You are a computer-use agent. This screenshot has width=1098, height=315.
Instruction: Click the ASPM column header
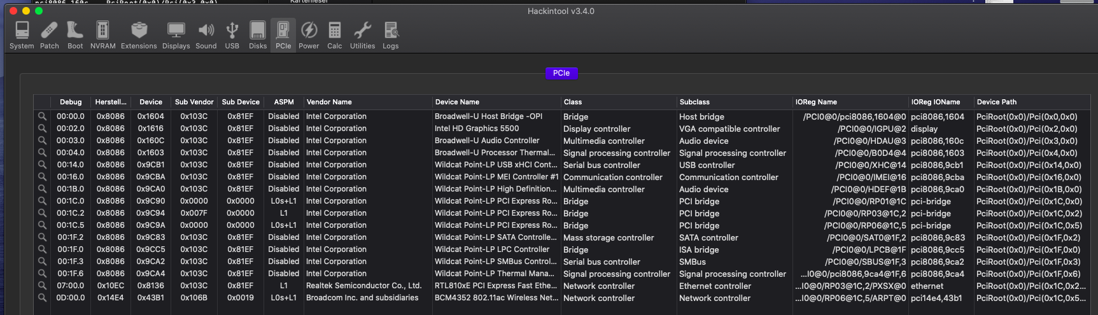tap(284, 102)
